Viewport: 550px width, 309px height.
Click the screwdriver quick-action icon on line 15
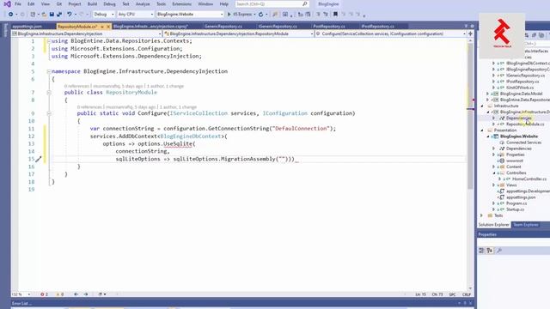(x=39, y=159)
